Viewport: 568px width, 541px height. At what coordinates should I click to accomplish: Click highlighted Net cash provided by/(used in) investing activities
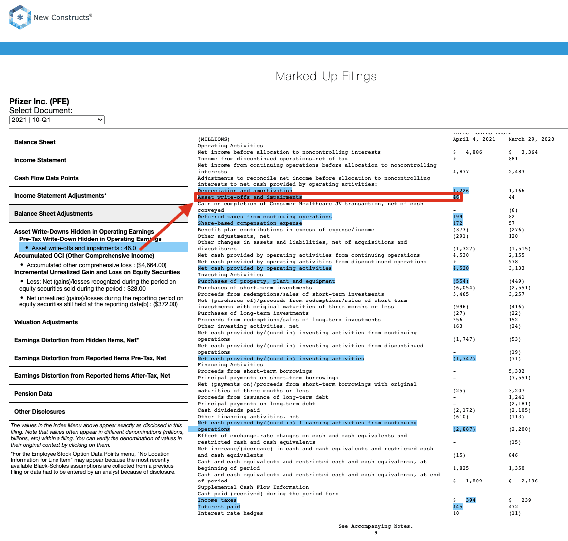[281, 359]
